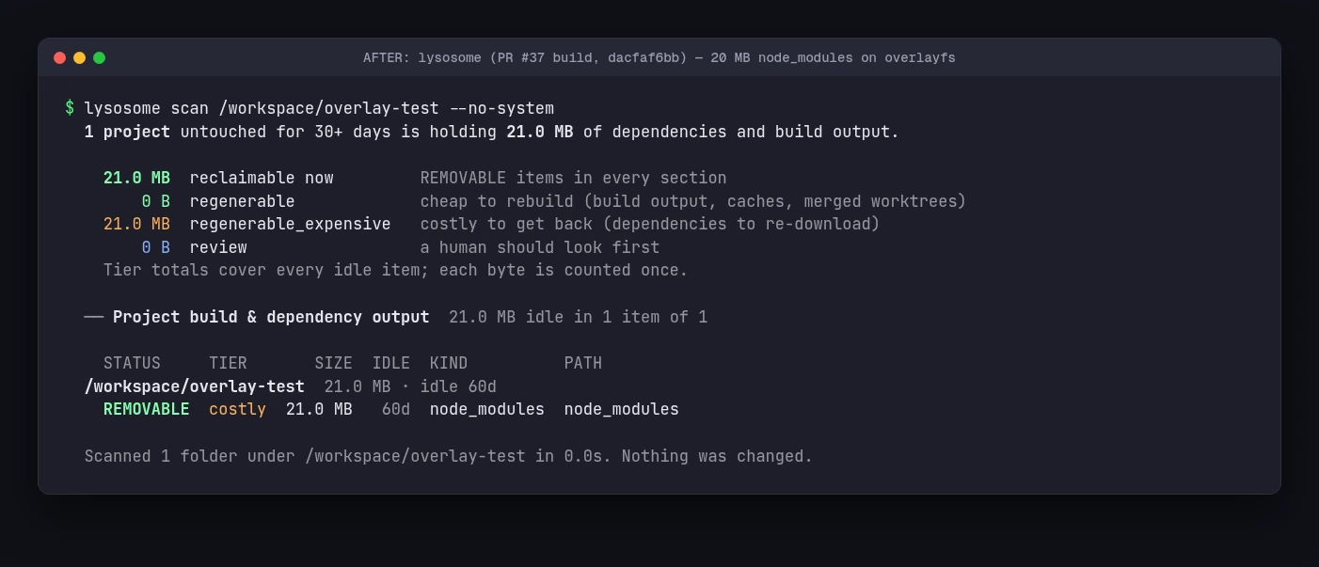Click the green 'REMOVABLE' status

click(146, 409)
